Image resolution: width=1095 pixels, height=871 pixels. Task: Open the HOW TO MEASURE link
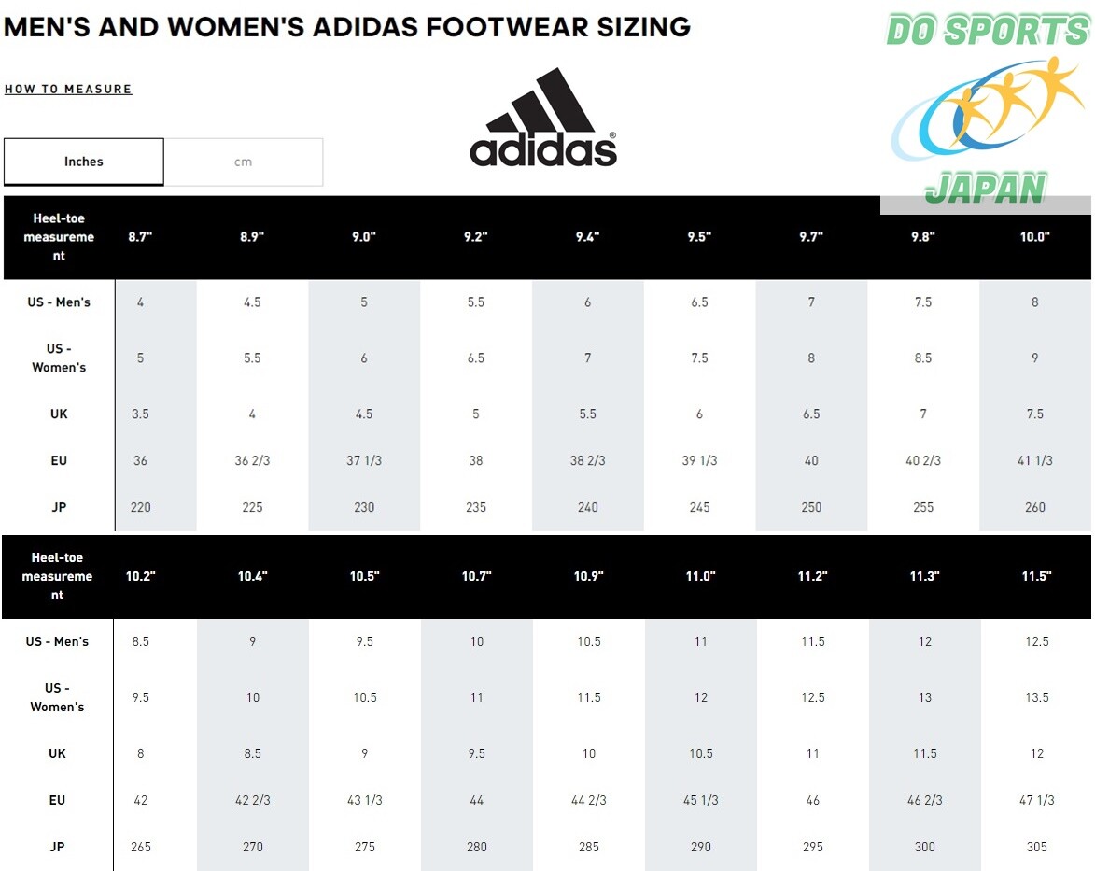[68, 90]
